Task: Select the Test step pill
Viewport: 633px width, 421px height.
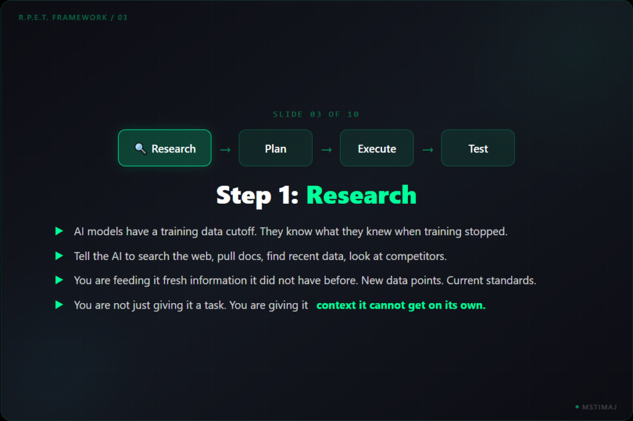Action: tap(478, 148)
